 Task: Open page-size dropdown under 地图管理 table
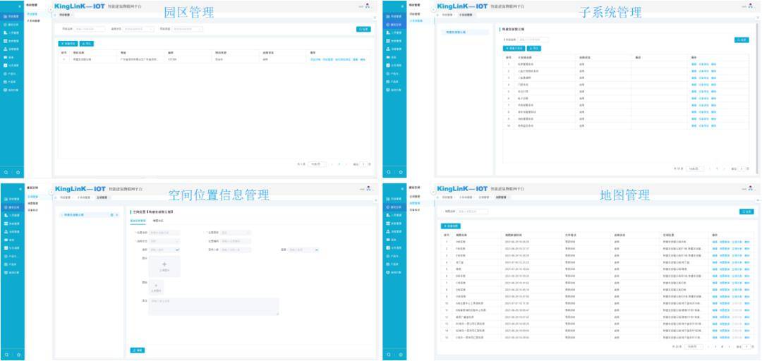[x=694, y=346]
